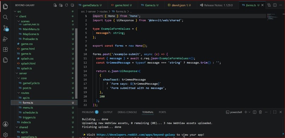Click the editor minimap code preview
Screen dimensions: 285x138
pyautogui.click(x=273, y=17)
